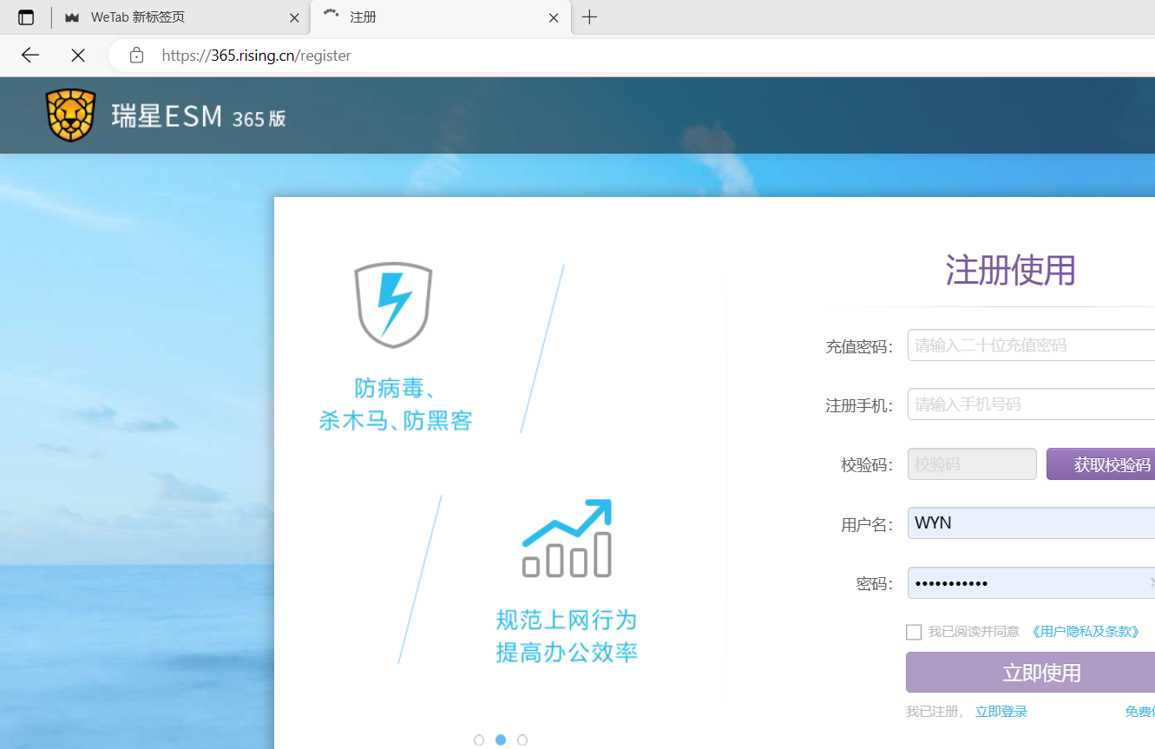Viewport: 1155px width, 749px height.
Task: Click the 立即使用 button
Action: (x=1031, y=673)
